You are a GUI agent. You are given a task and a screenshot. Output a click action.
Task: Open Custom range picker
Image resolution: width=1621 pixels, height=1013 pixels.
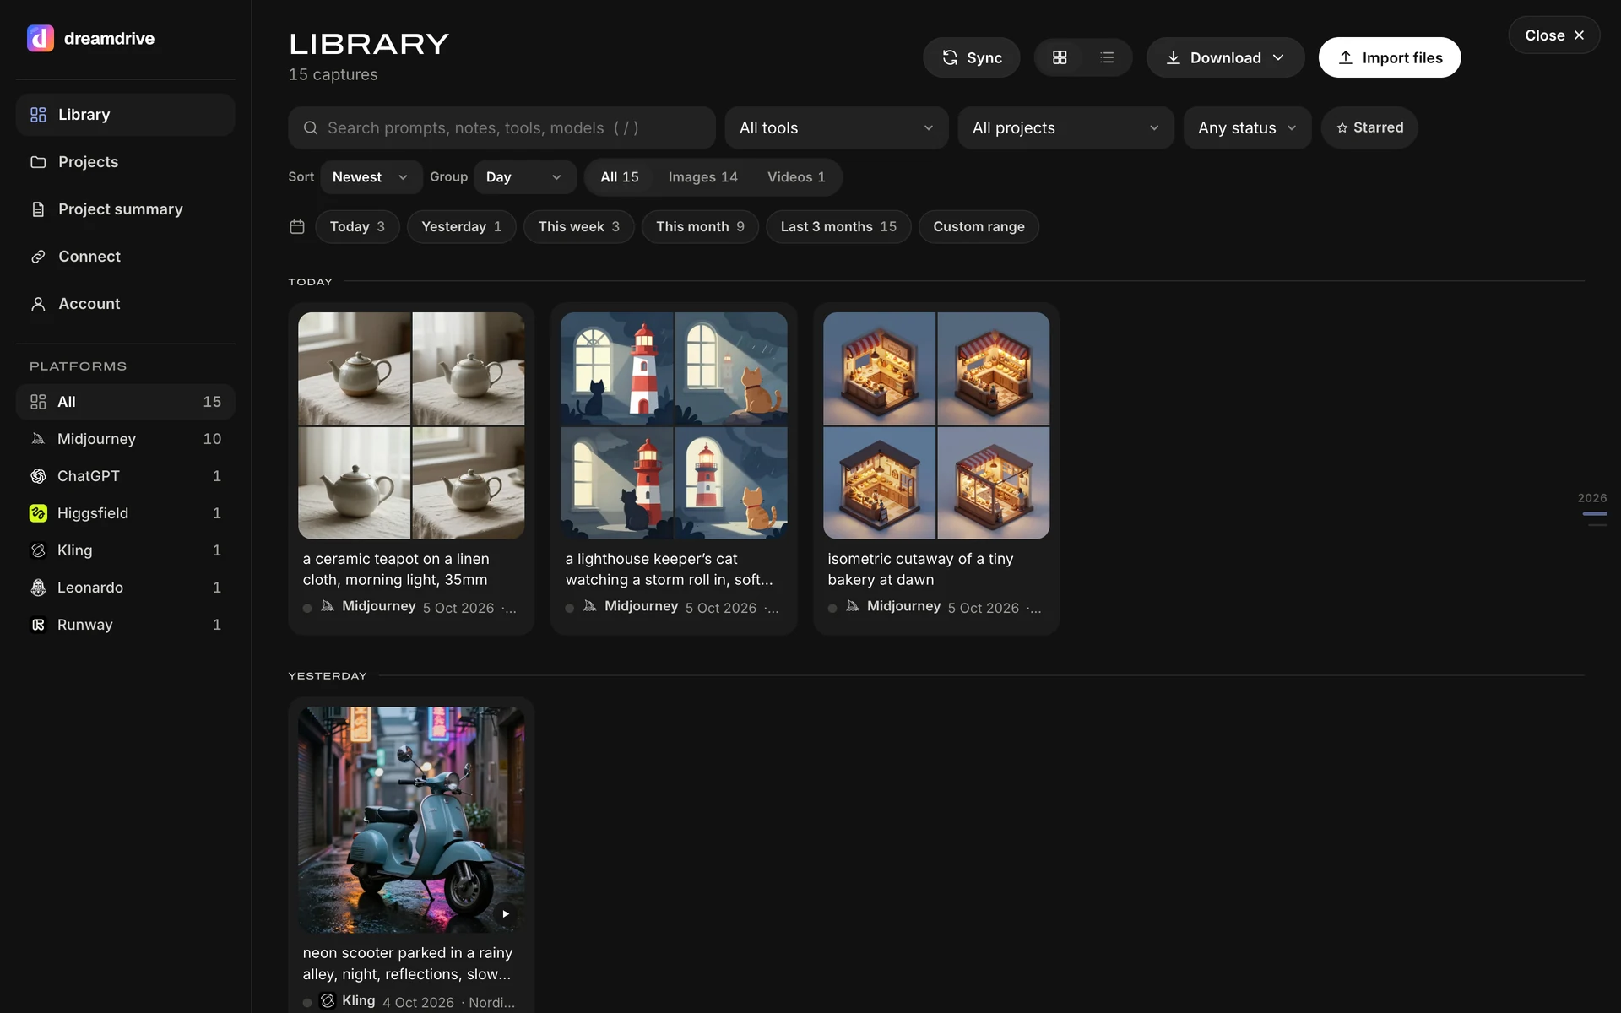click(979, 226)
